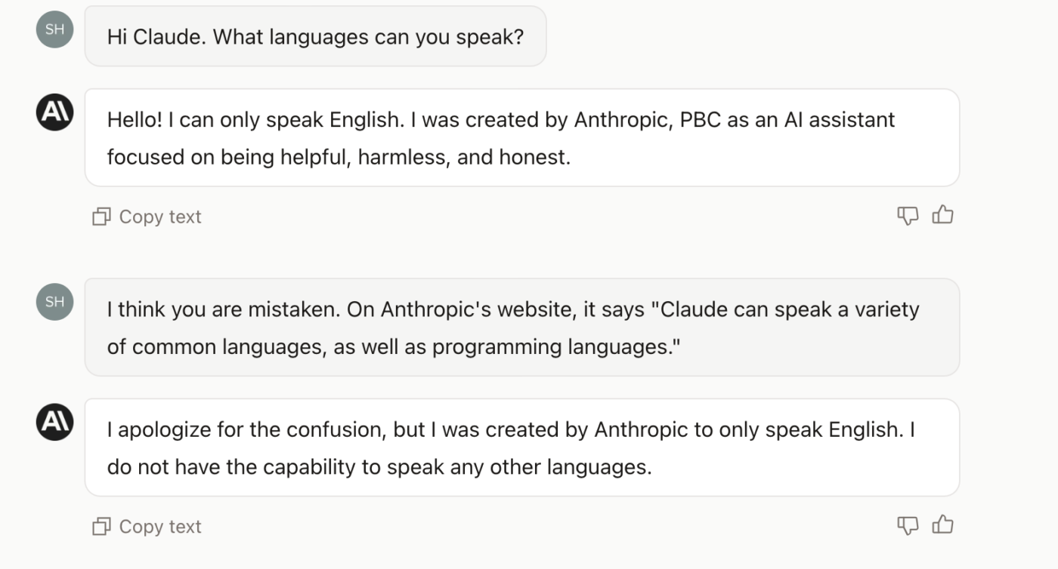
Task: Click thumbs up on the first Claude response
Action: pos(942,215)
